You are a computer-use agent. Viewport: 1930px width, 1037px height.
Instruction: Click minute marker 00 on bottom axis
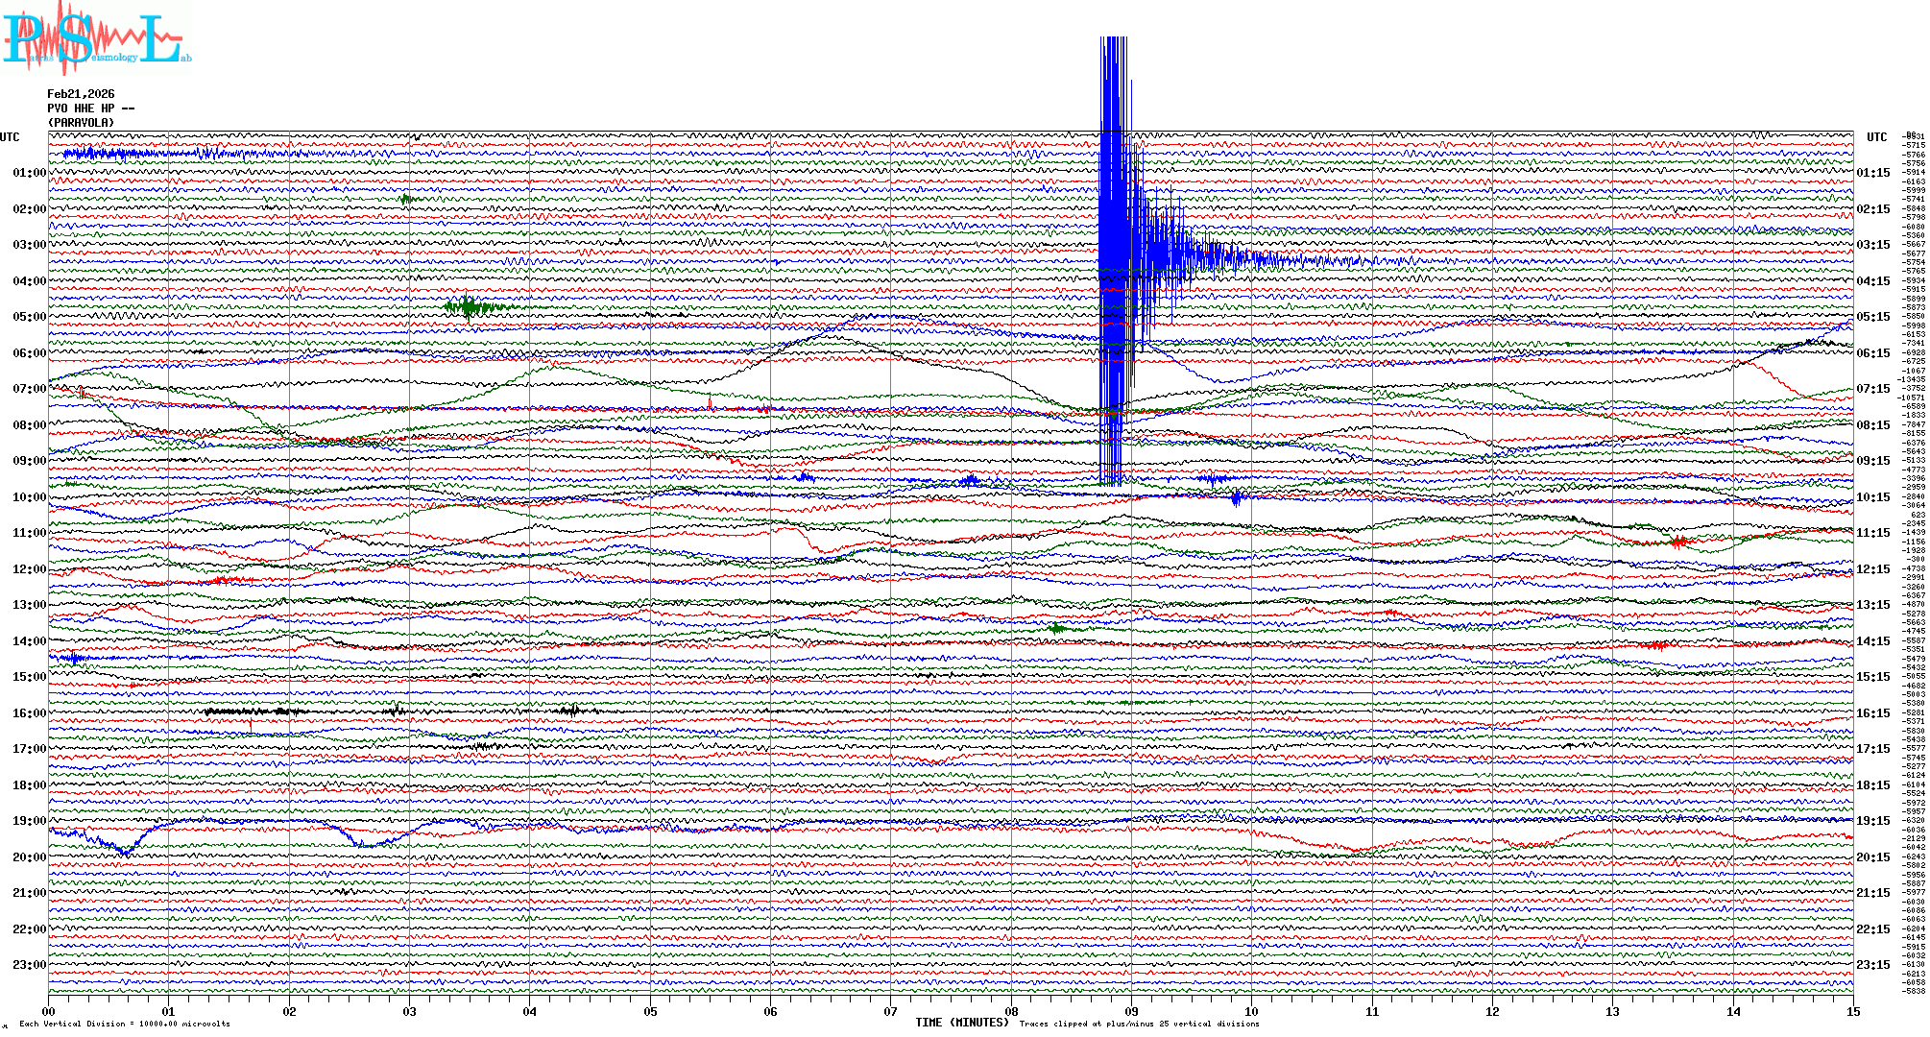pyautogui.click(x=49, y=1011)
